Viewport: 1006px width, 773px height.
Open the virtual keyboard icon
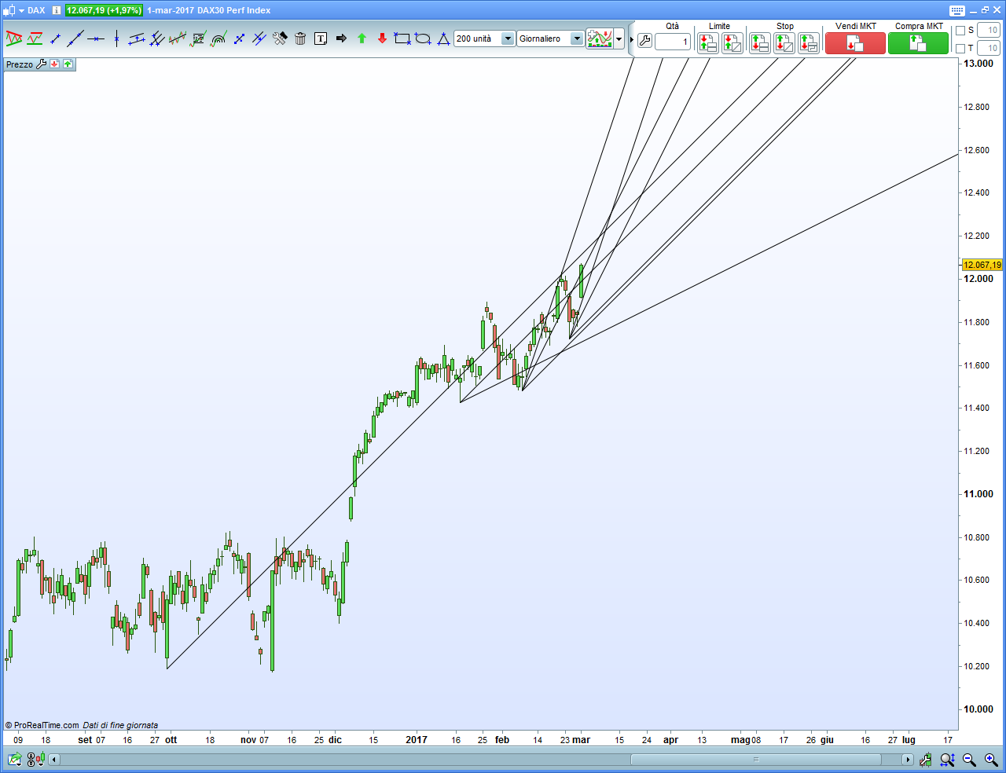[956, 10]
